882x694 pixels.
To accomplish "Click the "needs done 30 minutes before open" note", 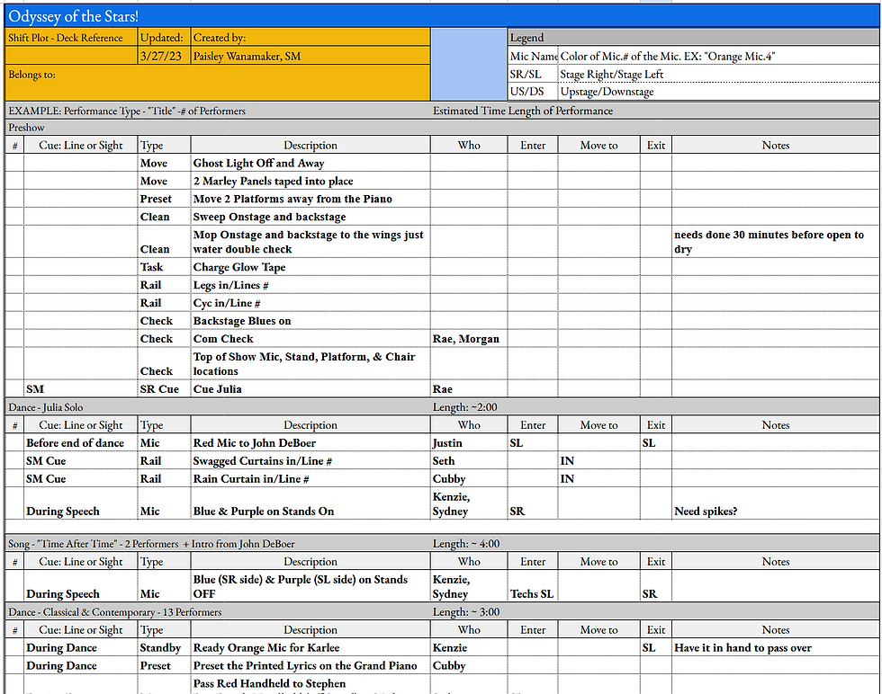I will [775, 242].
